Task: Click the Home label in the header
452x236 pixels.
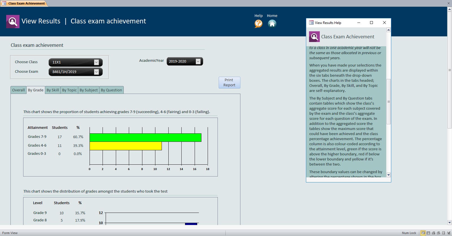Action: [272, 16]
